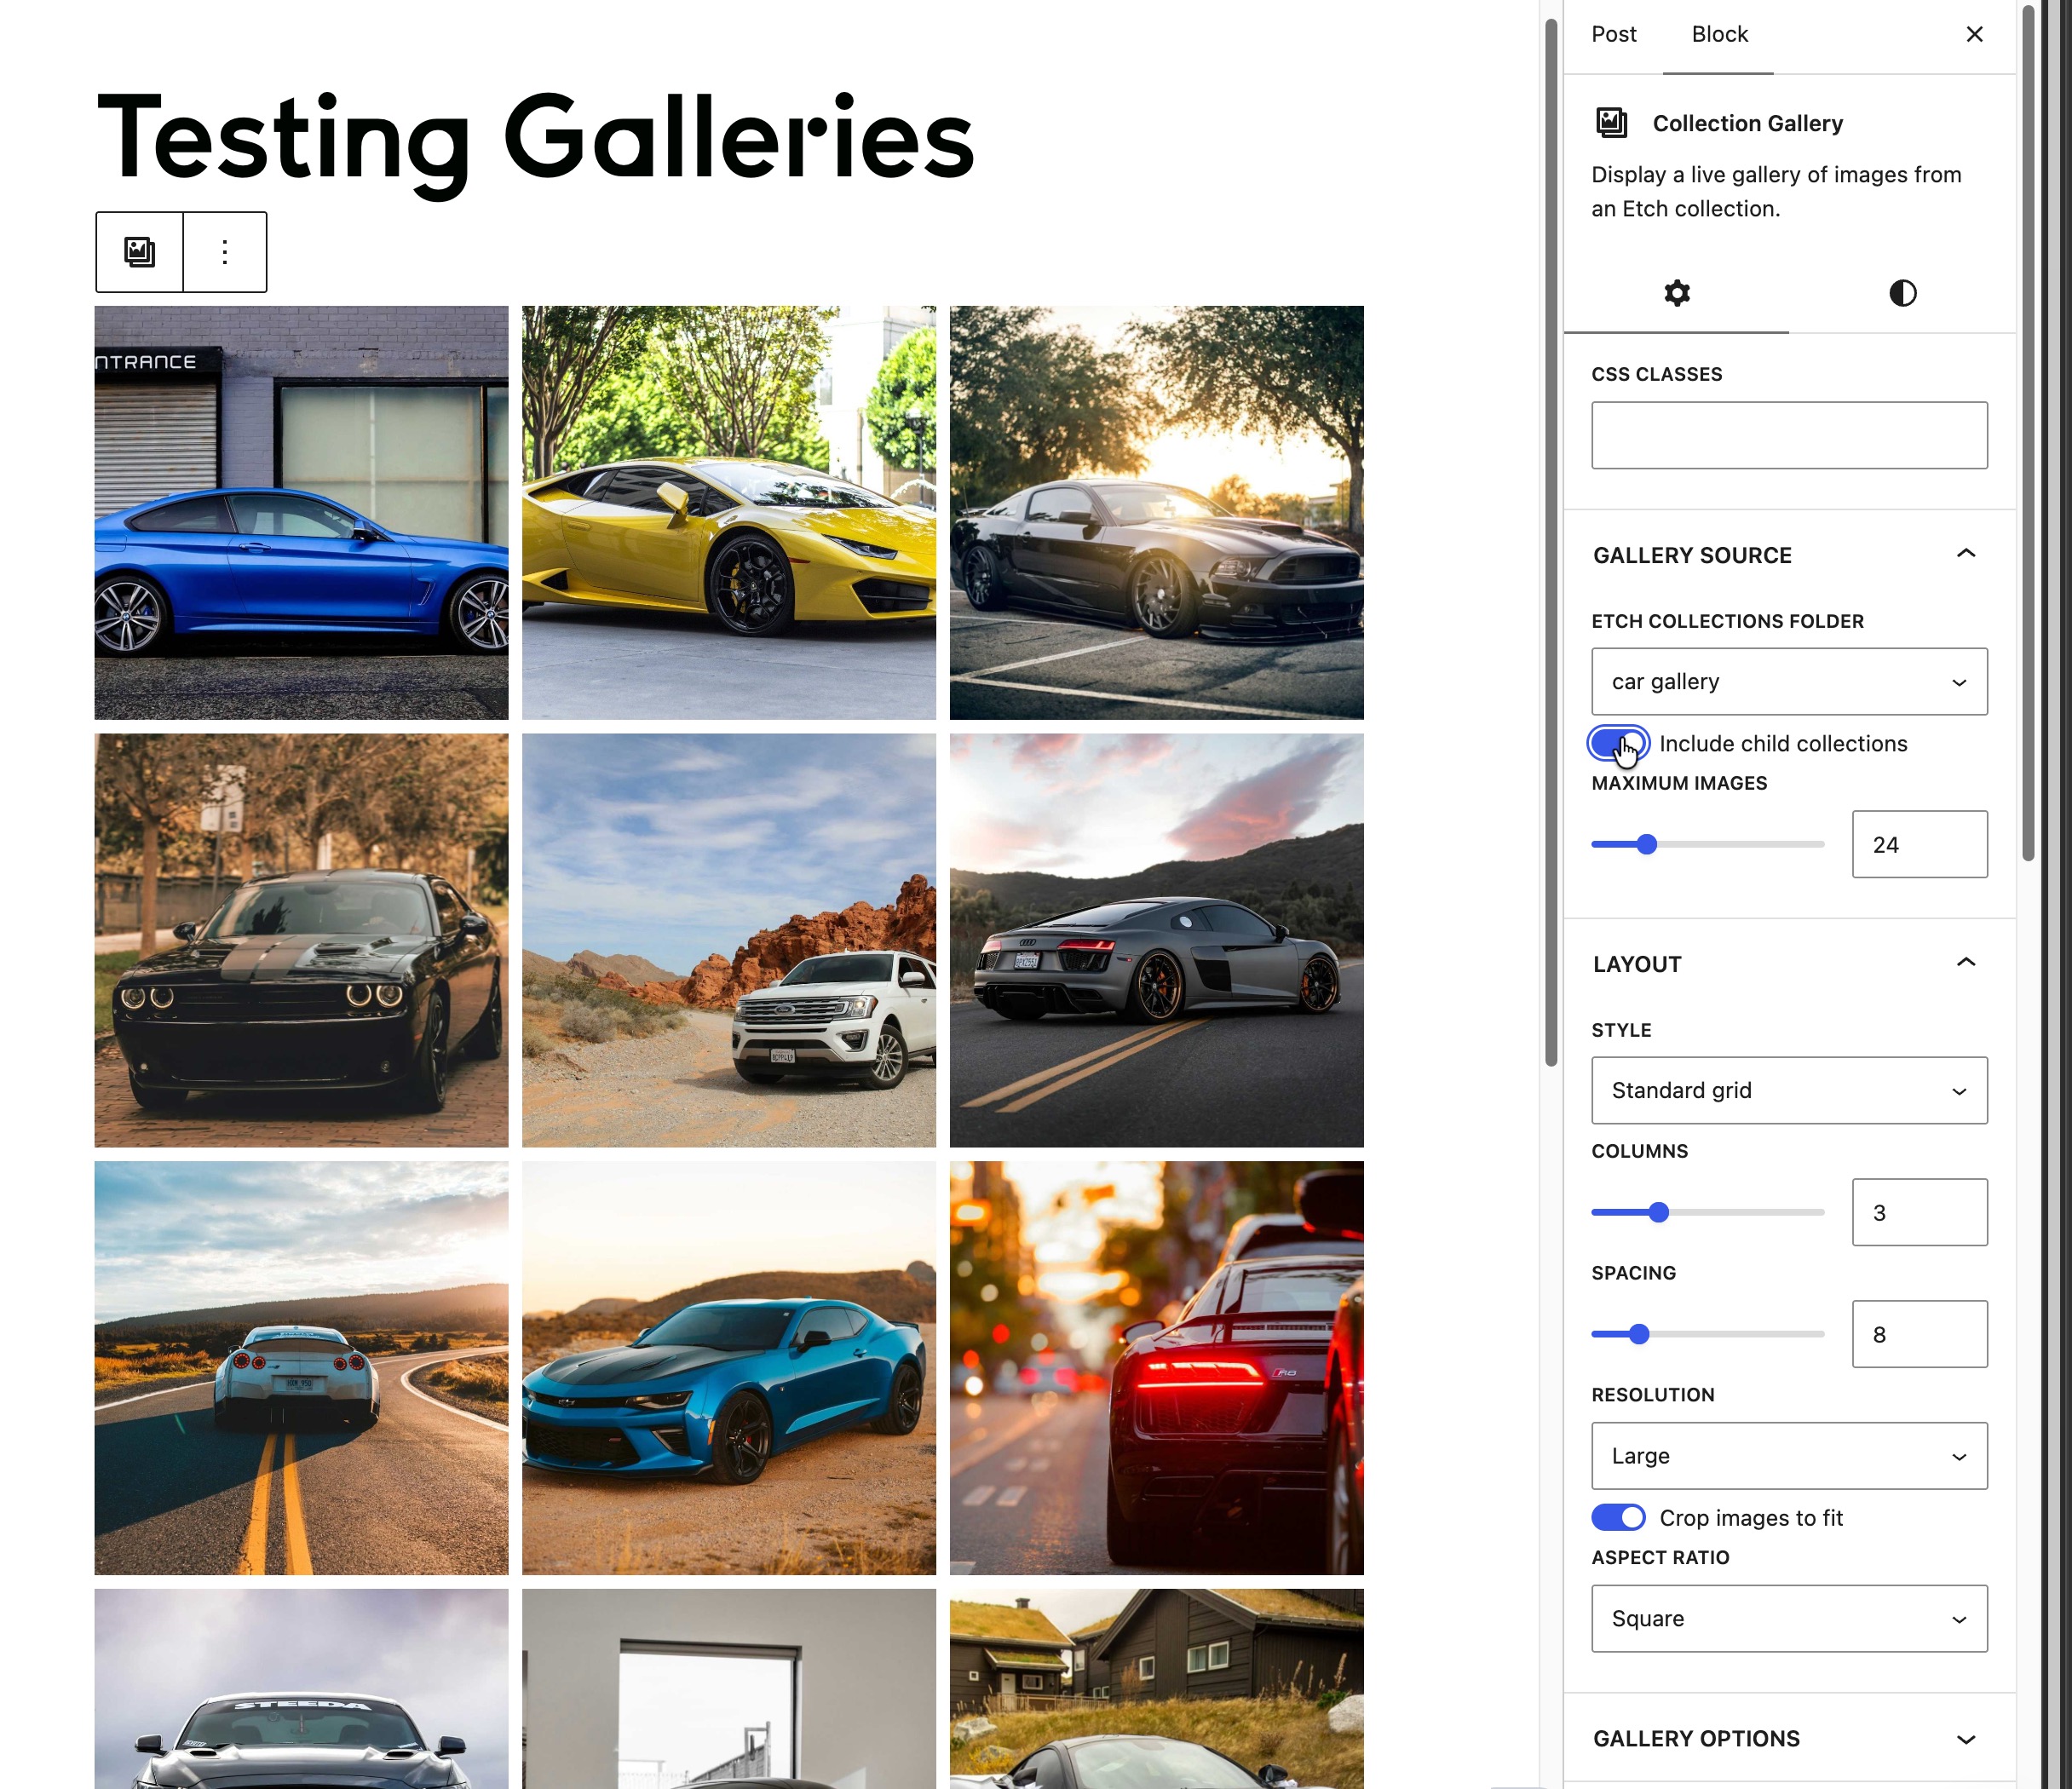Select the silver GT-R on road thumbnail
Viewport: 2072px width, 1789px height.
click(x=301, y=1368)
